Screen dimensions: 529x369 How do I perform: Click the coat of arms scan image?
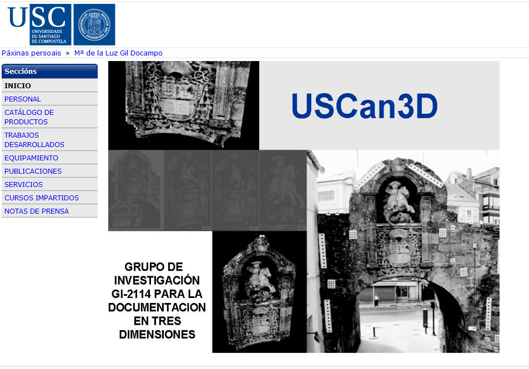click(184, 105)
